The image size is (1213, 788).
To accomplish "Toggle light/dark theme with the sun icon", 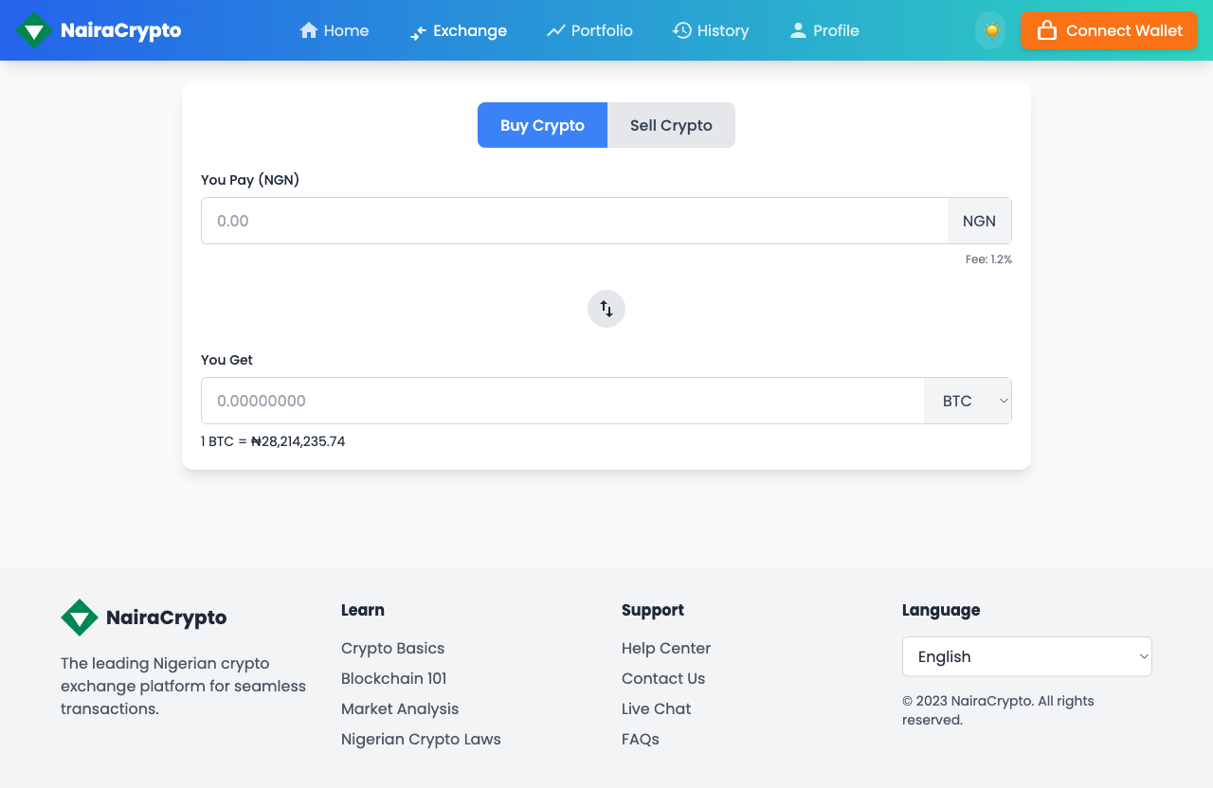I will (990, 29).
